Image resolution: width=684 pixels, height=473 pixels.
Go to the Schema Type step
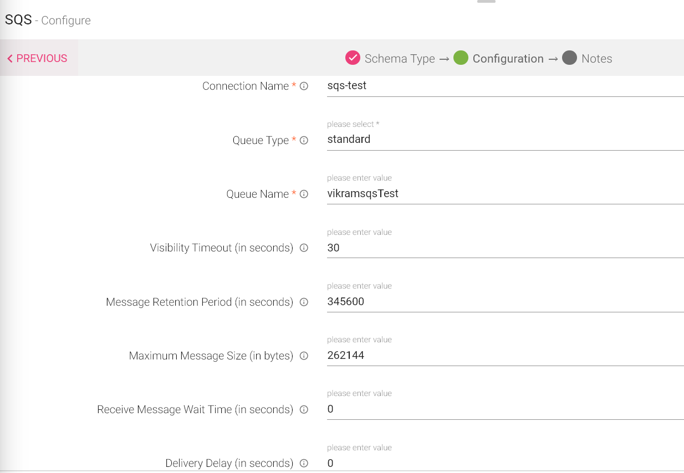tap(391, 59)
